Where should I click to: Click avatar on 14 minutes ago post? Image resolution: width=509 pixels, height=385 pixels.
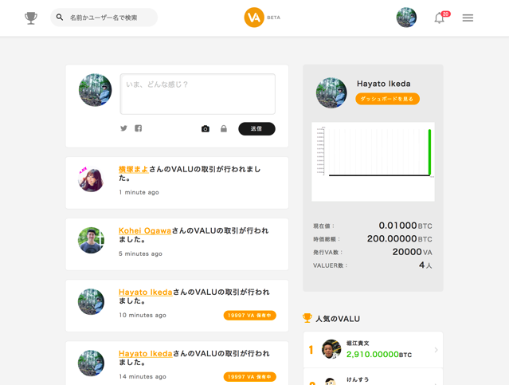click(91, 363)
